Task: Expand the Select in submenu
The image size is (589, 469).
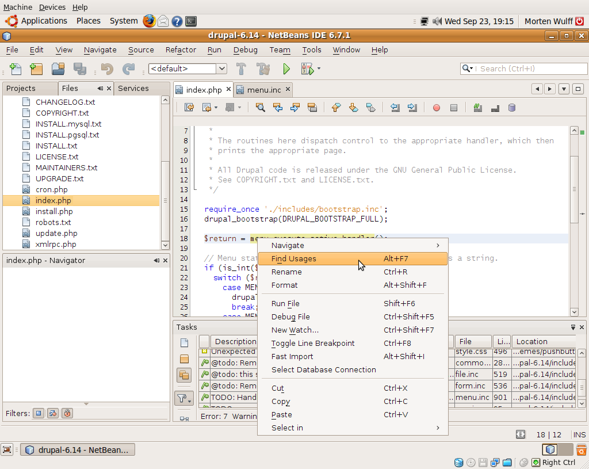Action: coord(353,428)
